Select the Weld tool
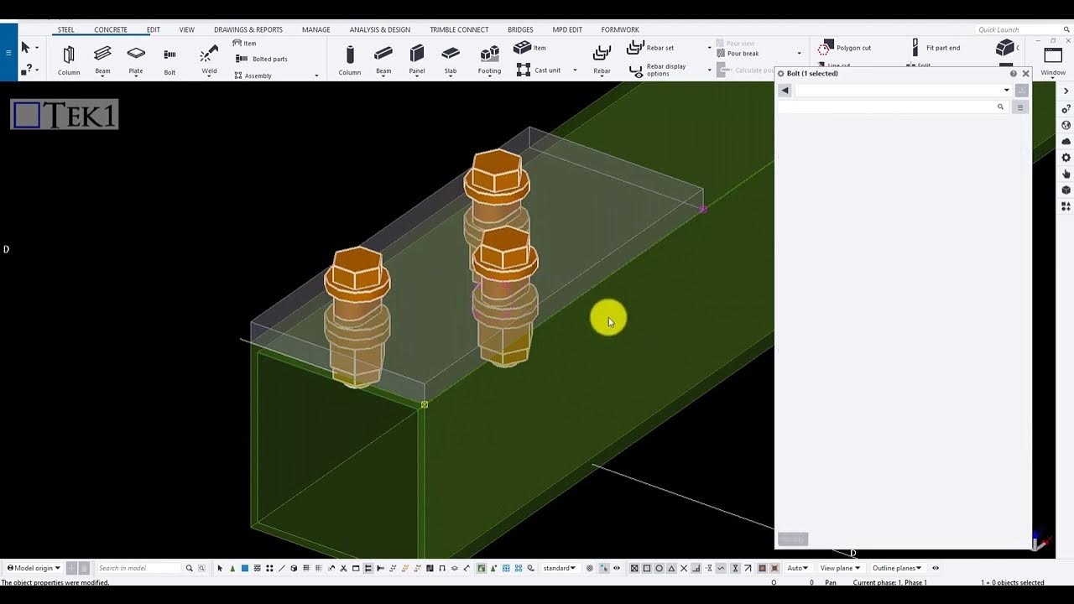 (209, 60)
